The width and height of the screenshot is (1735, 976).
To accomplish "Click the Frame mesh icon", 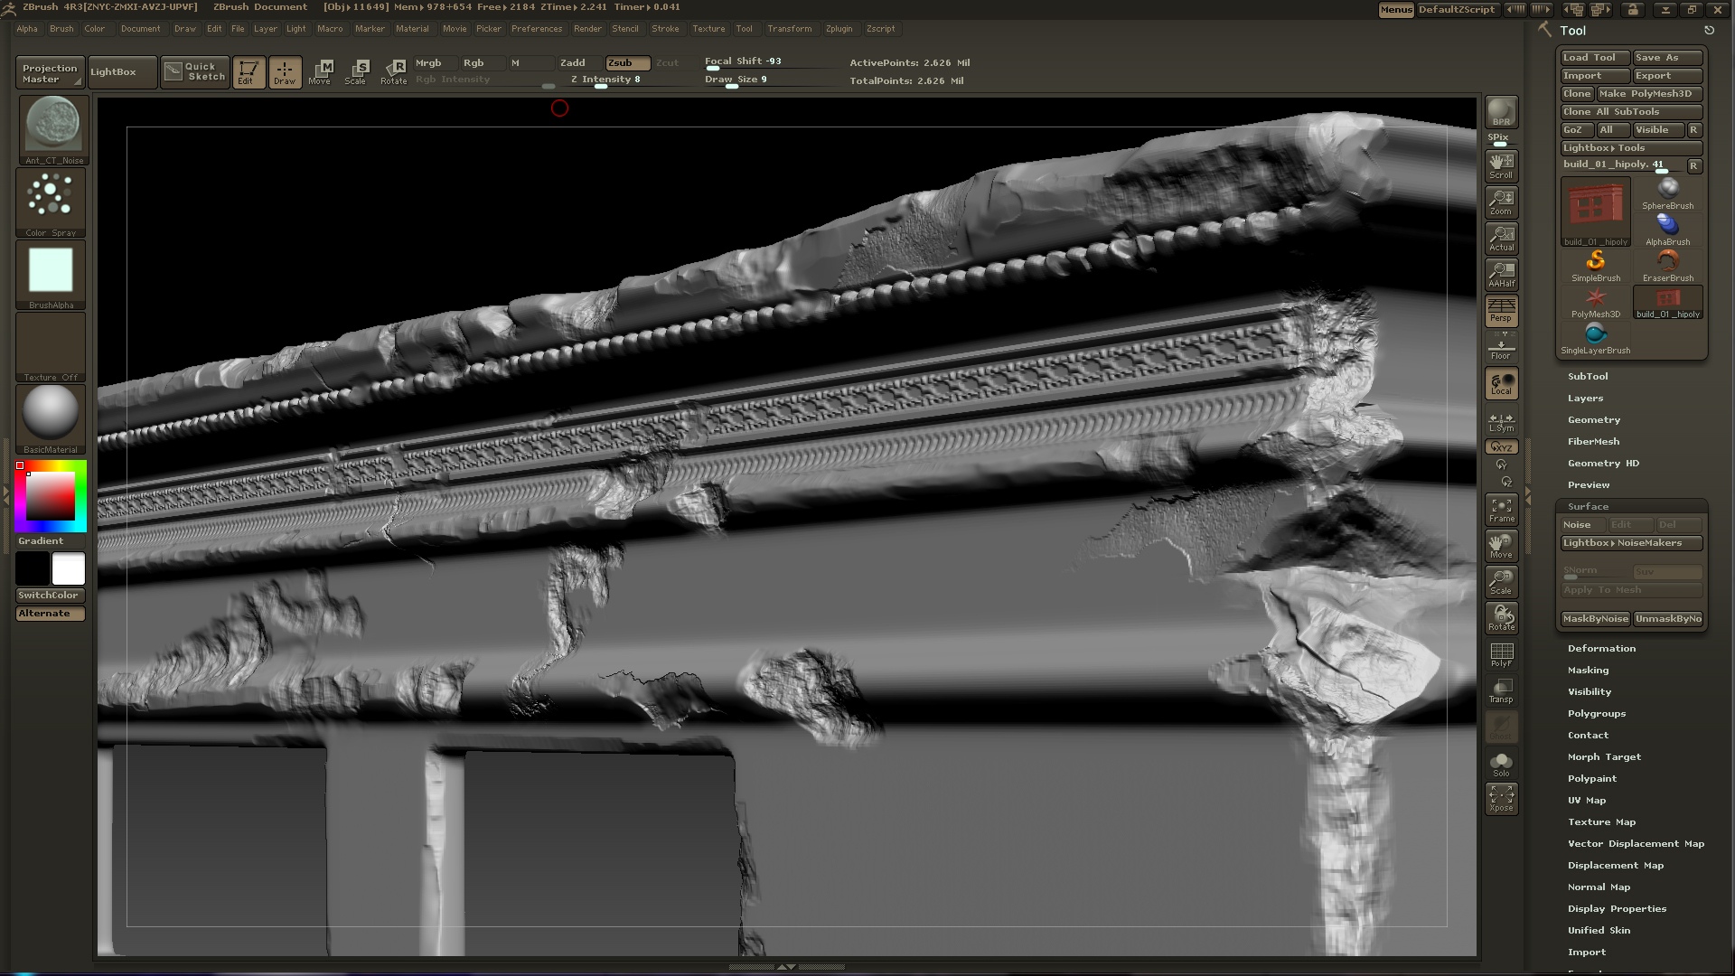I will 1501,509.
